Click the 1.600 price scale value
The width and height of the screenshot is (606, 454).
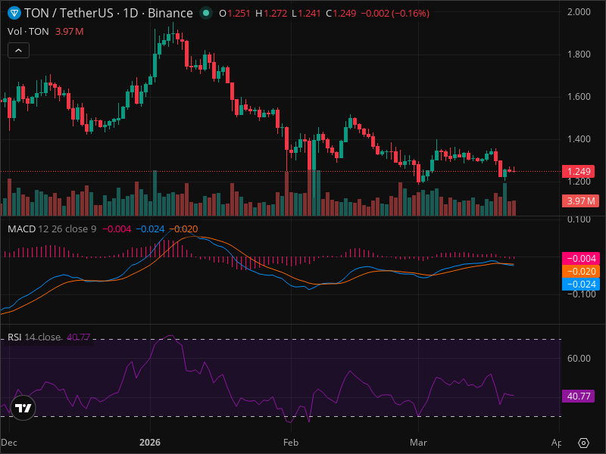click(x=579, y=97)
